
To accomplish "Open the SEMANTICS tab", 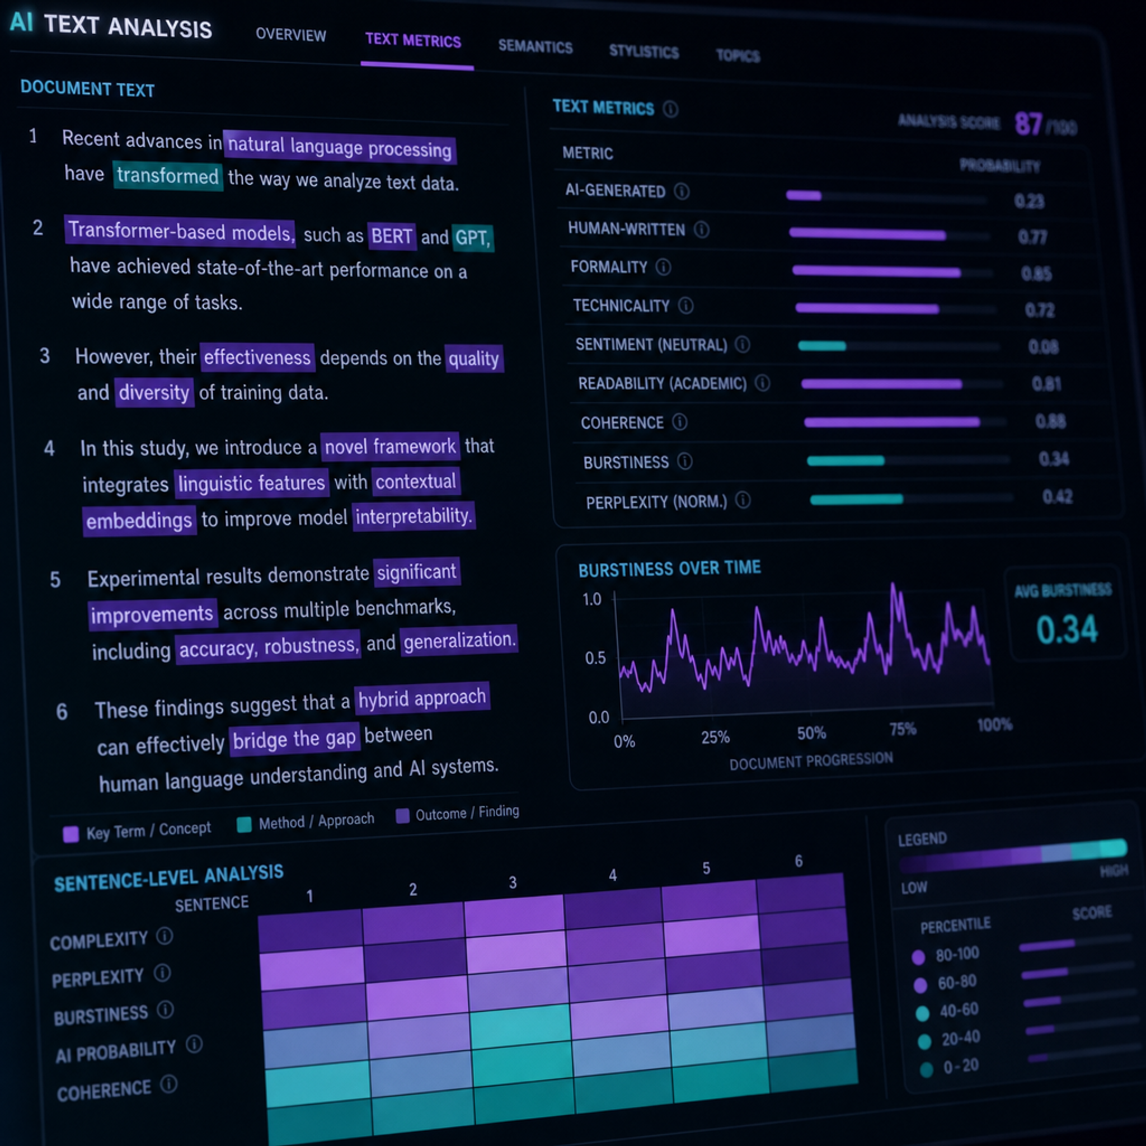I will [x=536, y=46].
